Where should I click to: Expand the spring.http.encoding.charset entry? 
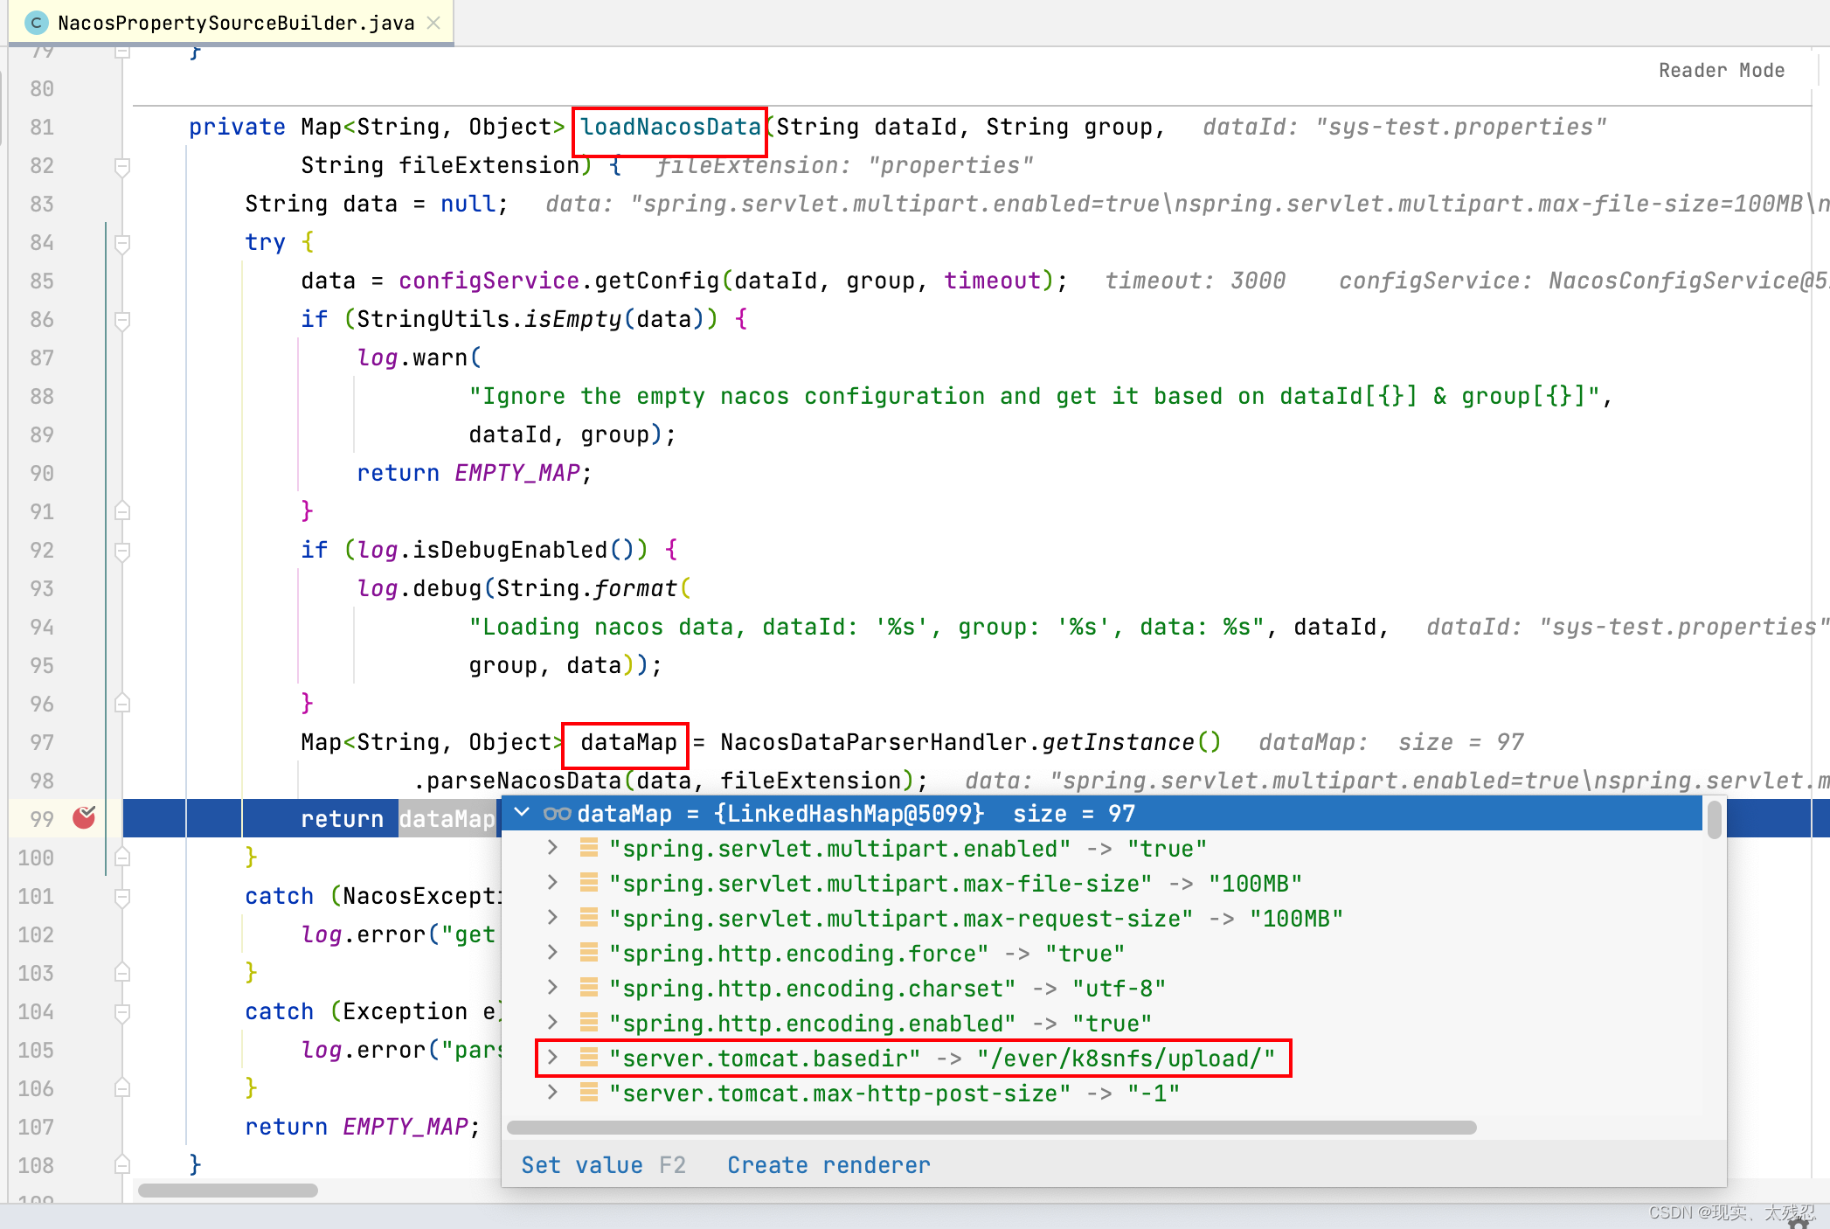[x=551, y=988]
